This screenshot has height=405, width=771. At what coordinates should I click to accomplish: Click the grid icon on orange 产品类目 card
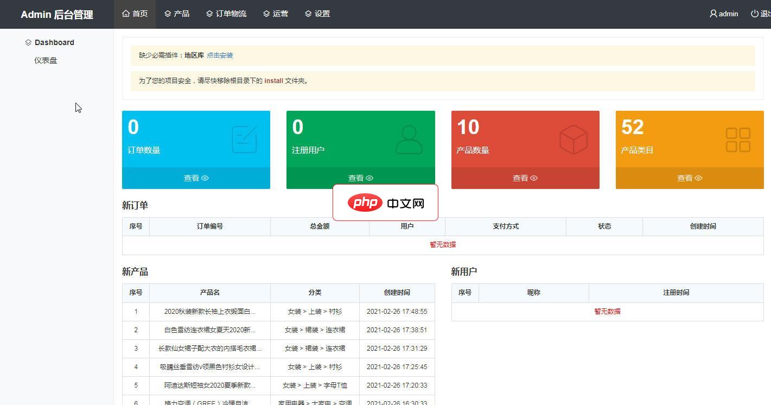click(737, 139)
